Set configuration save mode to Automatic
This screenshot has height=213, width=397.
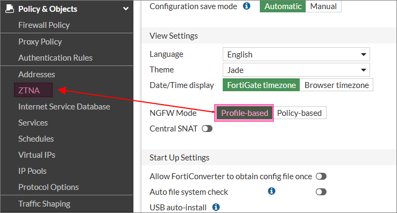pos(283,6)
